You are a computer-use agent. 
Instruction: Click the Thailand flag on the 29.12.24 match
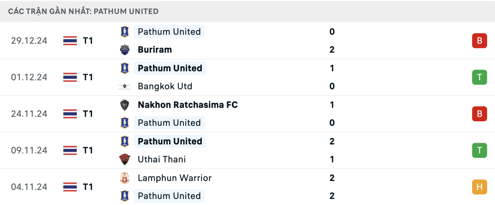click(x=70, y=41)
